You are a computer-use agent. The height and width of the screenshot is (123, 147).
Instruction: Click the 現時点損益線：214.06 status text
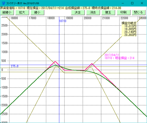pos(106,8)
